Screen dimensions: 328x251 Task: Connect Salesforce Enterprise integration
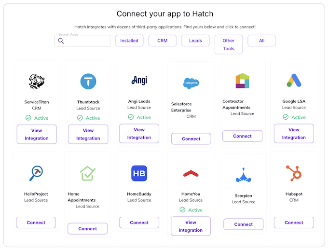click(191, 139)
